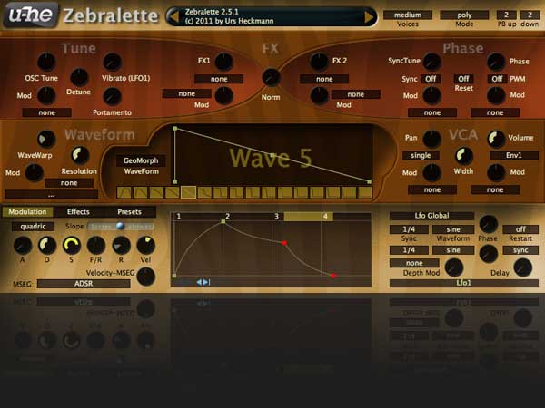Adjust the VCA Width knob
Image resolution: width=545 pixels, height=408 pixels.
pos(463,156)
